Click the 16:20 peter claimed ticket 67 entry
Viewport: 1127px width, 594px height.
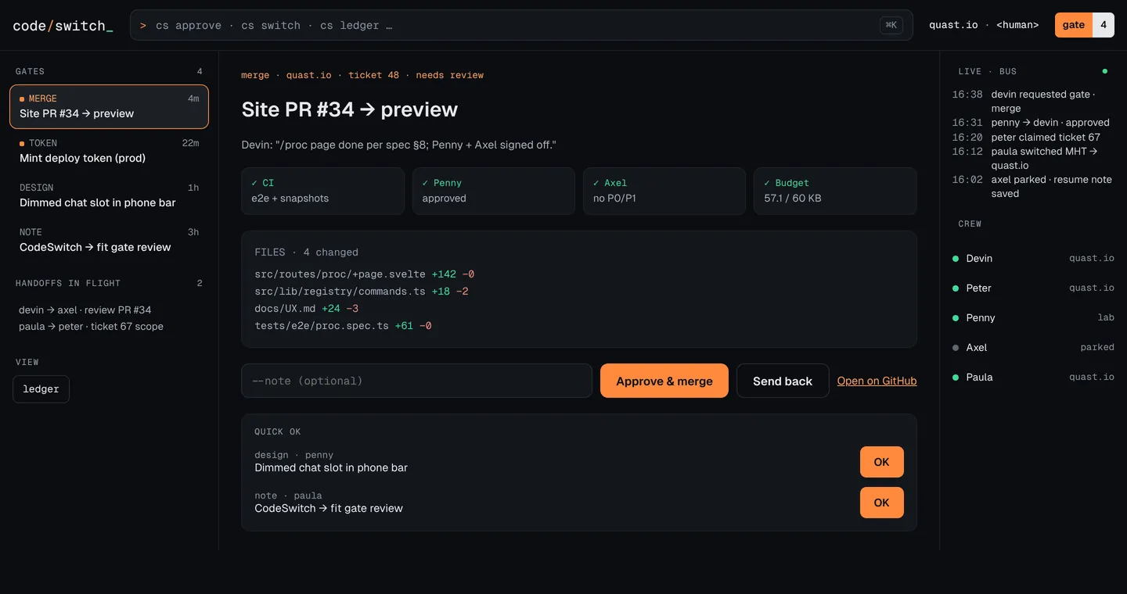tap(1032, 137)
